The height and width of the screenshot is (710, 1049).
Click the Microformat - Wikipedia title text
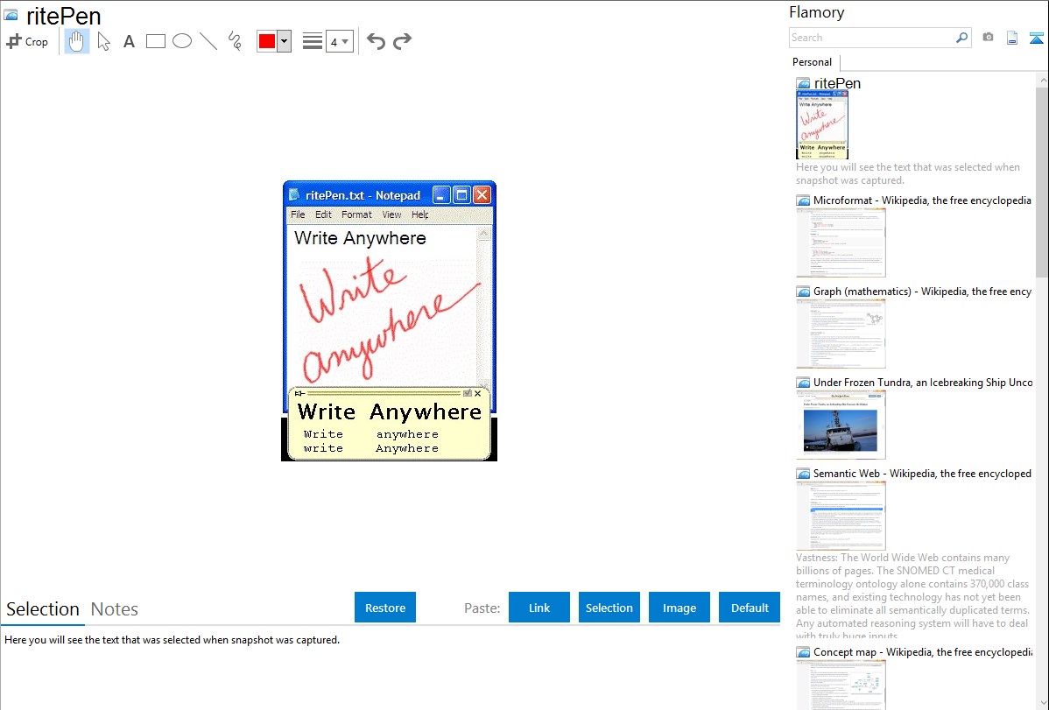(x=922, y=200)
